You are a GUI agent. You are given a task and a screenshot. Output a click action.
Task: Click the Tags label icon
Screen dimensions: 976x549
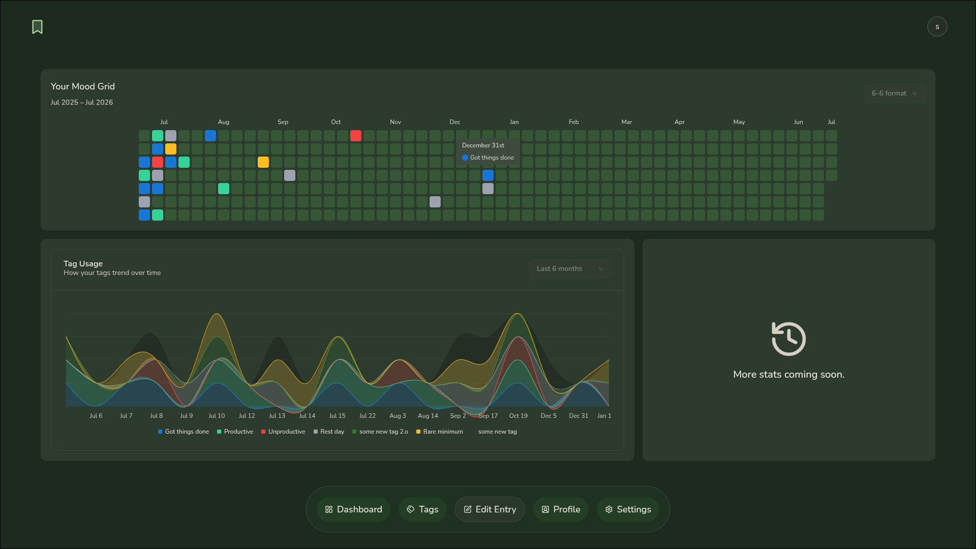[x=411, y=509]
